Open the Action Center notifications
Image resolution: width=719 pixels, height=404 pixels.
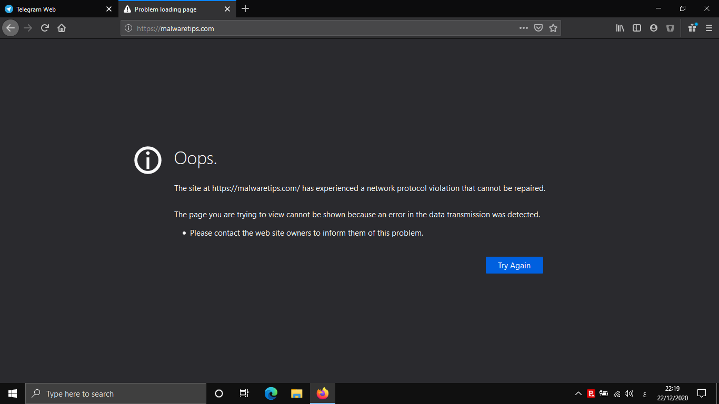702,393
